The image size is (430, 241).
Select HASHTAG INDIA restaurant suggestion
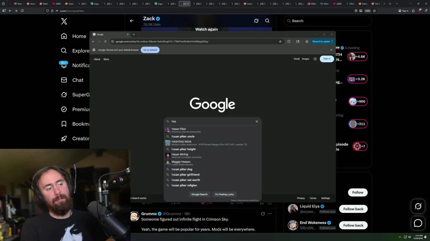pos(212,143)
